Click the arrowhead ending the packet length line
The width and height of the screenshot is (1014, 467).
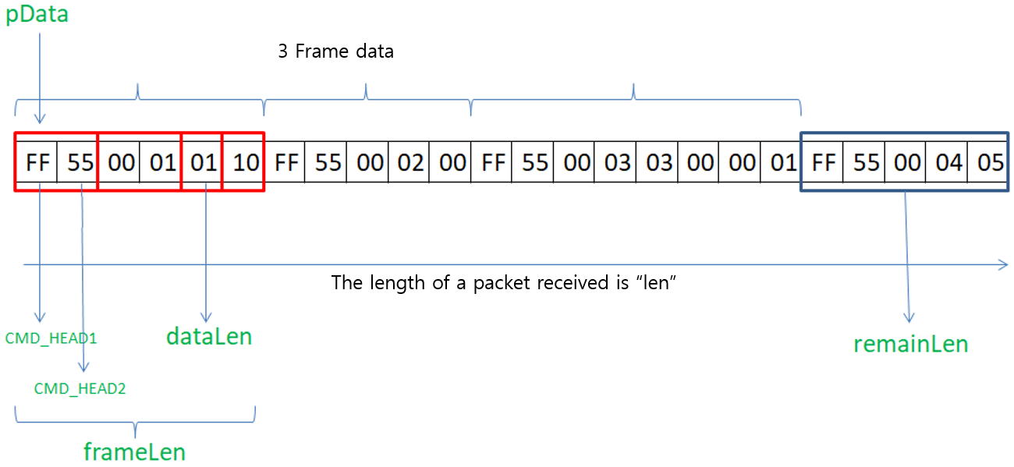[x=1005, y=266]
